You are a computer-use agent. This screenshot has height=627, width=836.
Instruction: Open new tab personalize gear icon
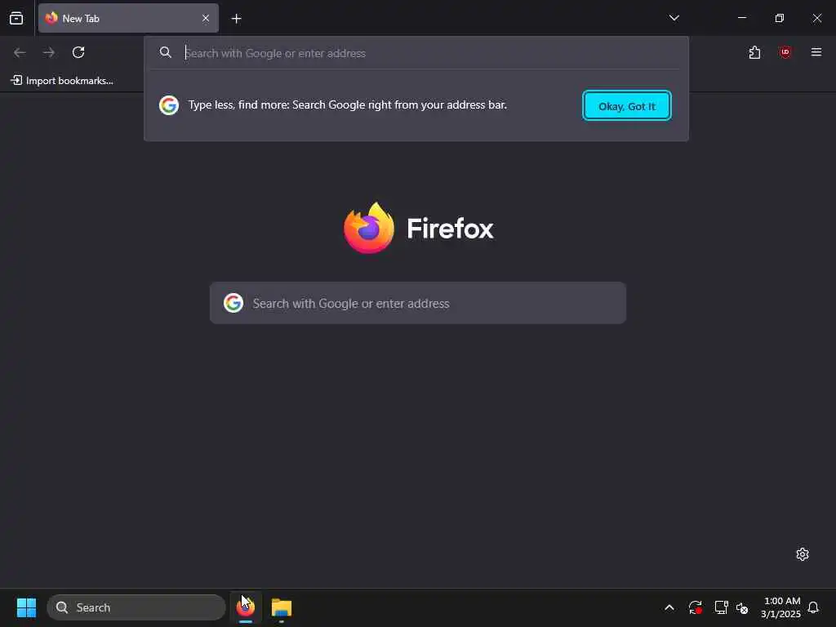coord(803,554)
